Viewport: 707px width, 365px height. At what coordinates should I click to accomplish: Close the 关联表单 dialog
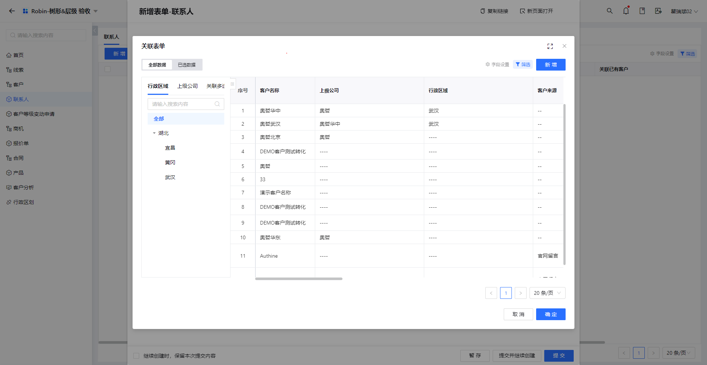click(564, 46)
